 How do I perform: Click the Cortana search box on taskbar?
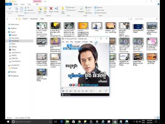[32, 122]
